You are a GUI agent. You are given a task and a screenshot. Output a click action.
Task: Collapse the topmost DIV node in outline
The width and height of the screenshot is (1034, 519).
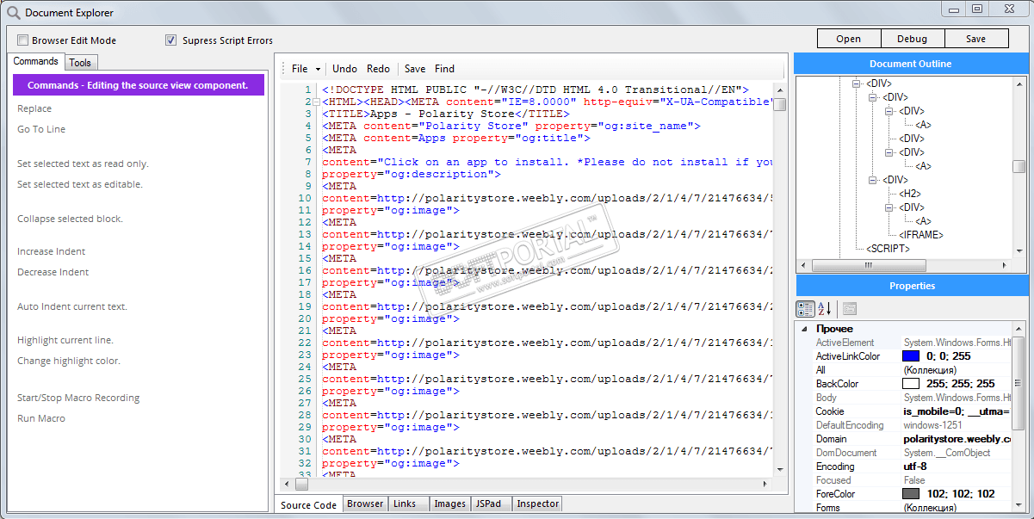[x=857, y=83]
